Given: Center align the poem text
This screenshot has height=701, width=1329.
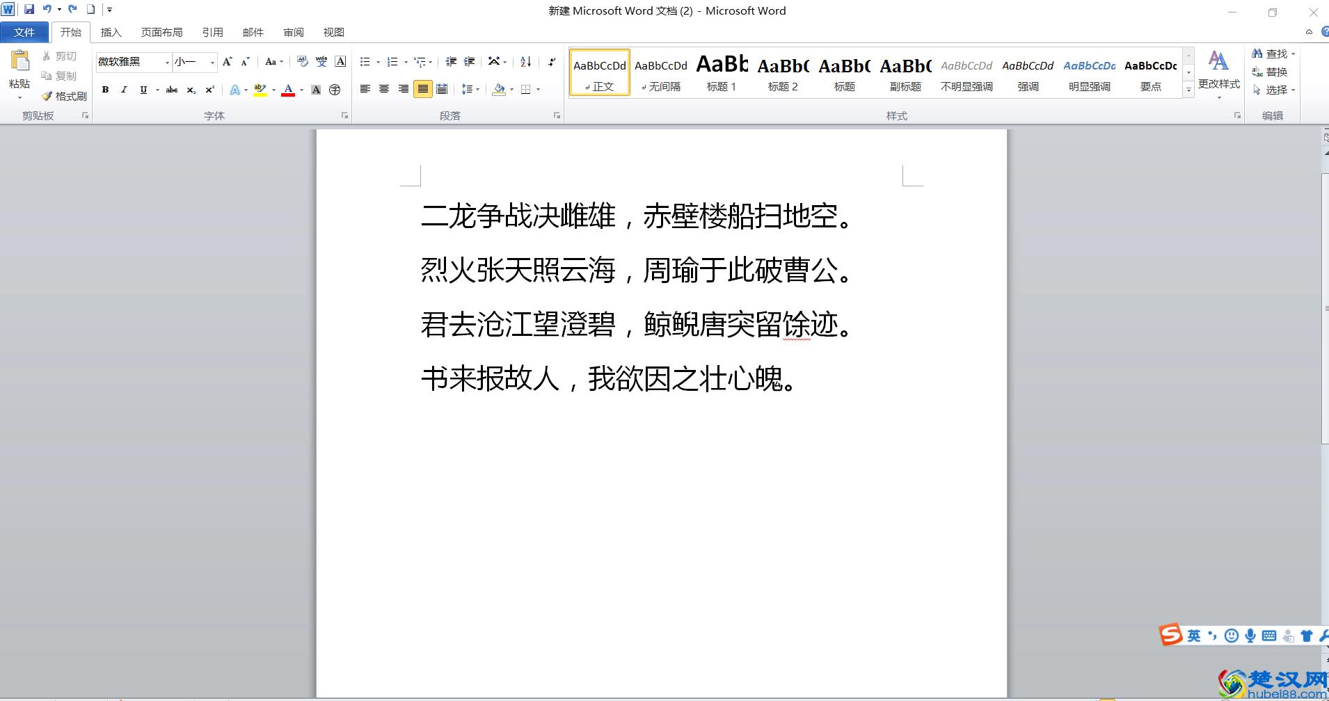Looking at the screenshot, I should point(385,89).
